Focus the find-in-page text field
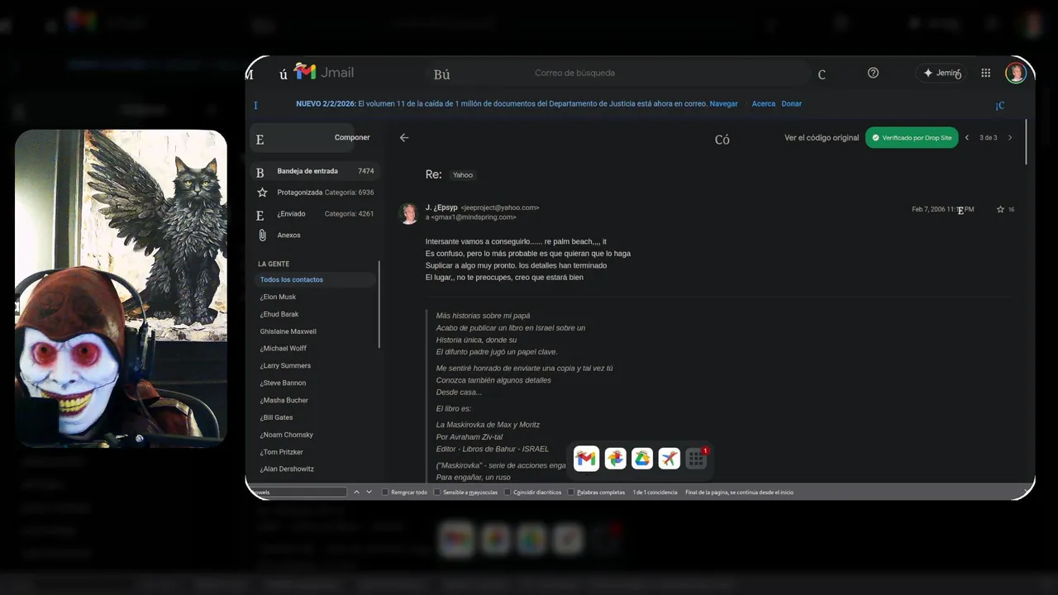The width and height of the screenshot is (1058, 595). (298, 493)
